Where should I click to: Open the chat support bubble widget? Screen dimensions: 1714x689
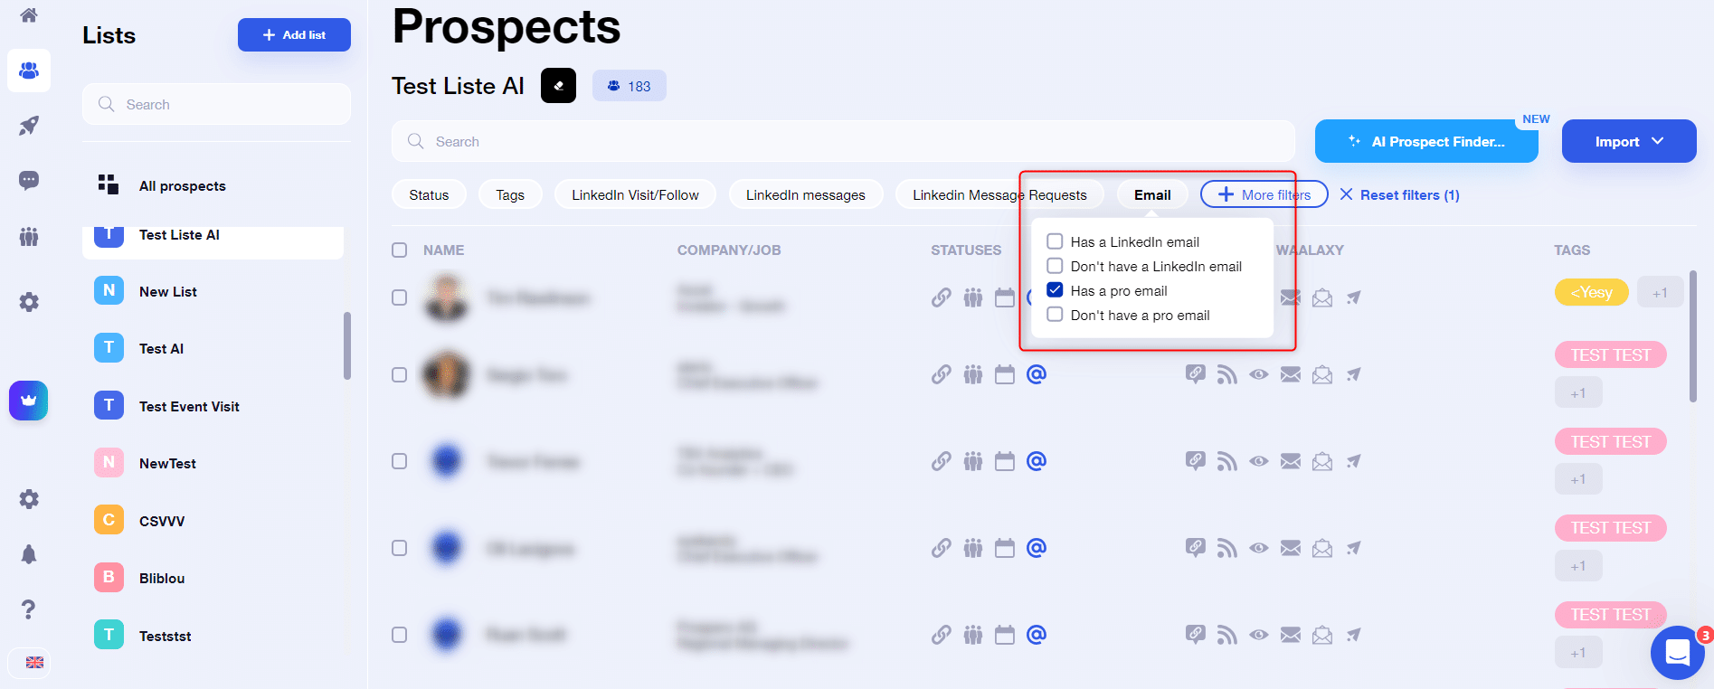pyautogui.click(x=1678, y=653)
